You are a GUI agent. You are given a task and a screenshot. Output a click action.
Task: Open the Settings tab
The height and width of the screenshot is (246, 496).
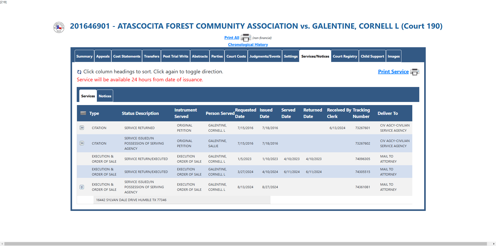tap(291, 56)
